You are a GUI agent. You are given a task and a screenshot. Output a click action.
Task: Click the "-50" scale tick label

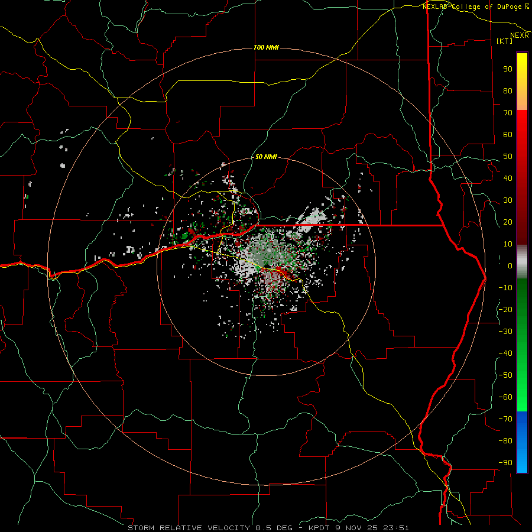(505, 375)
